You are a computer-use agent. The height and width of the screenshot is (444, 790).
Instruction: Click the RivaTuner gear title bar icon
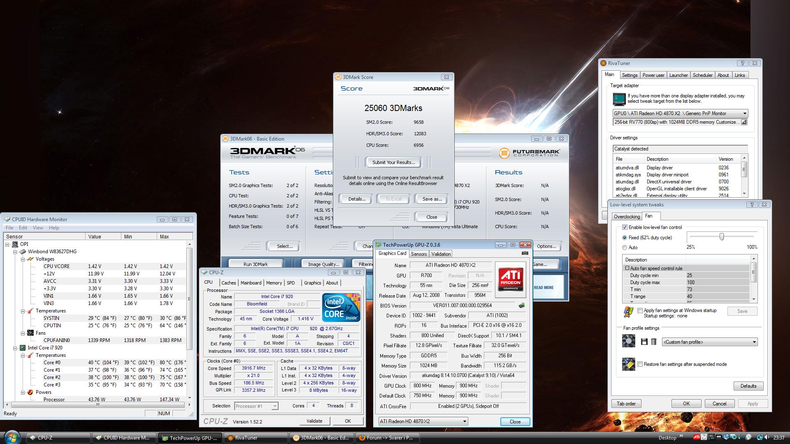(603, 63)
